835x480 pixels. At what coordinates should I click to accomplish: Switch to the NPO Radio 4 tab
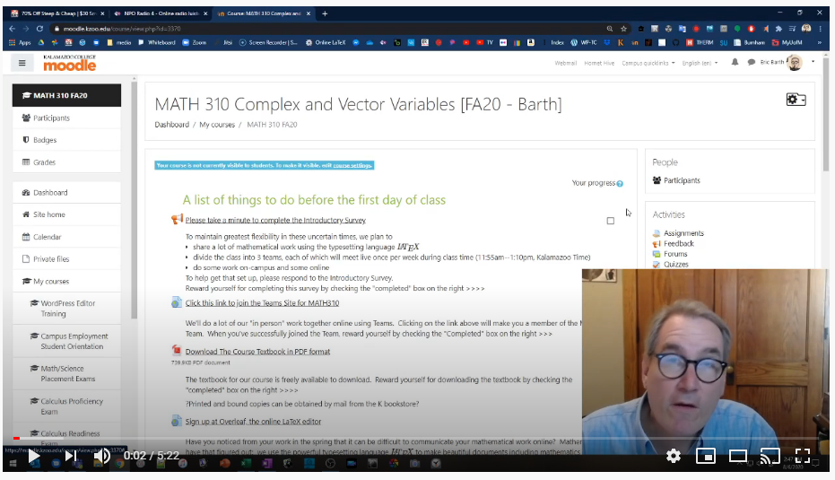click(x=161, y=13)
